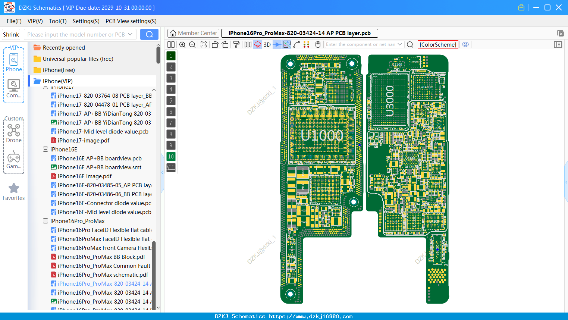Focus the model number or PCB search field

pos(80,34)
